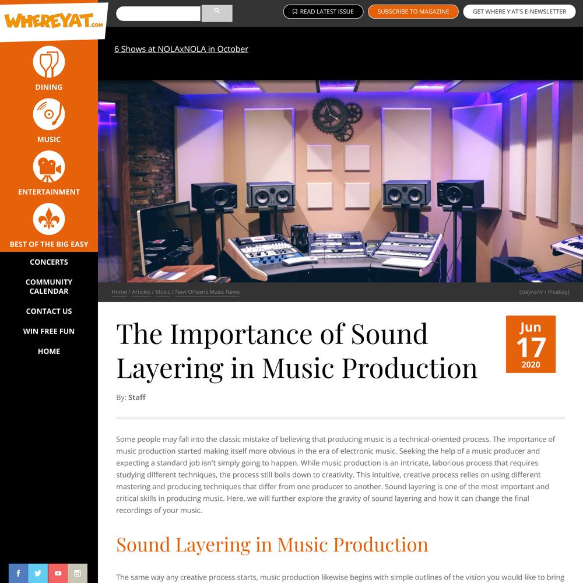The height and width of the screenshot is (583, 583).
Task: Click the recording studio hero image
Action: click(x=340, y=181)
